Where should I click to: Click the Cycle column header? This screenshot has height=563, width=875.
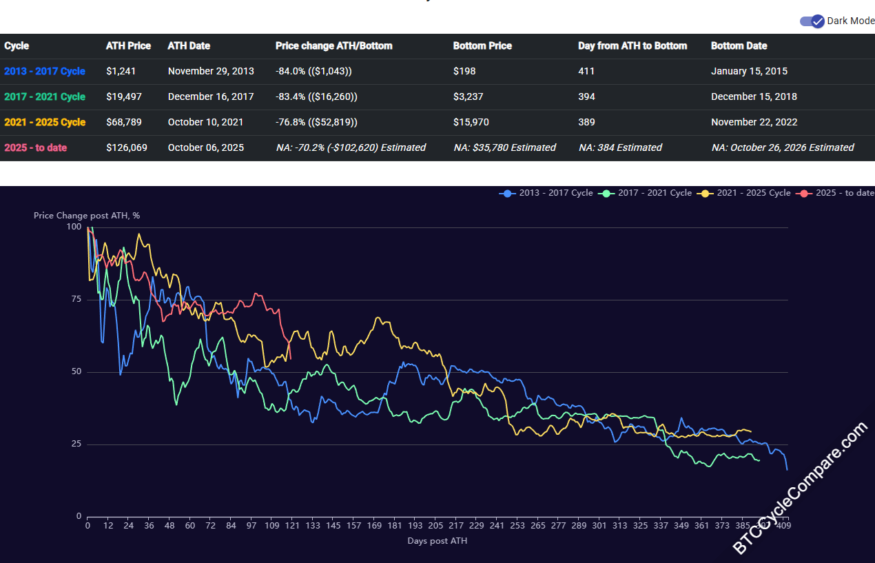click(x=17, y=46)
